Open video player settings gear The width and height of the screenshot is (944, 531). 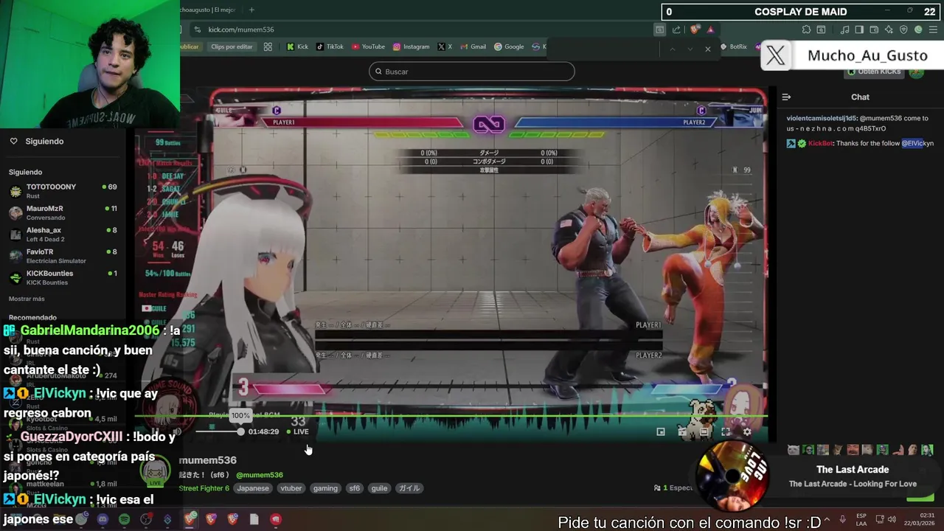click(747, 432)
